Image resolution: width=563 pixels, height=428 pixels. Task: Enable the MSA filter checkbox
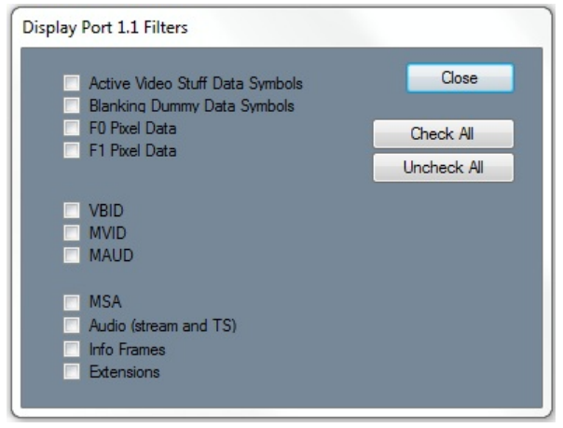click(72, 302)
